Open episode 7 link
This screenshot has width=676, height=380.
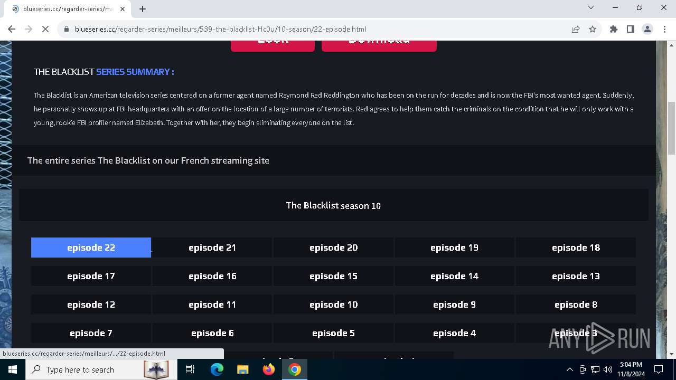tap(91, 333)
